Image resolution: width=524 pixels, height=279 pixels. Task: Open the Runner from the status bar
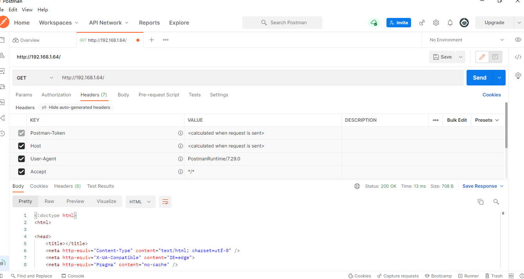click(x=469, y=276)
